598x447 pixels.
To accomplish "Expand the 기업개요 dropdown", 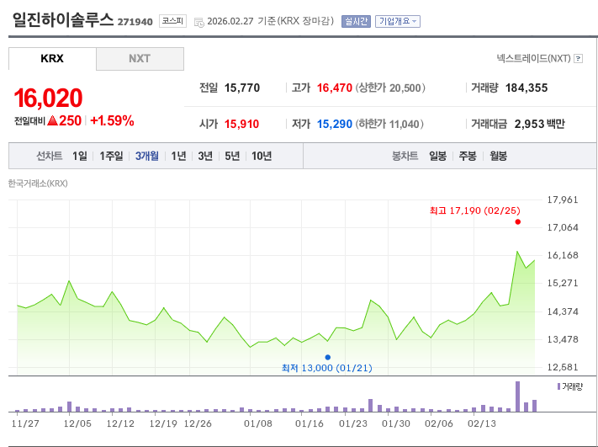I will pos(398,21).
